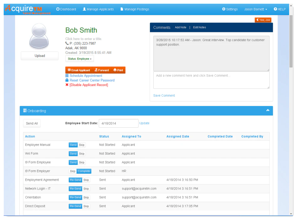Click the red X for Disable Applicant Record
Screen dimensions: 301x224
(66, 85)
